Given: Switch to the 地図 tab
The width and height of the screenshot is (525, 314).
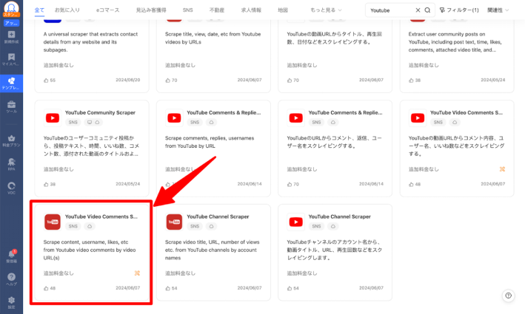Looking at the screenshot, I should pyautogui.click(x=283, y=10).
